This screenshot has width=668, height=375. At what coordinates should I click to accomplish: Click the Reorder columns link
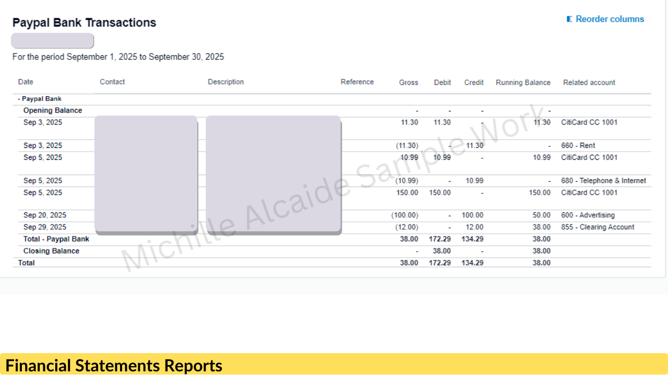[605, 19]
